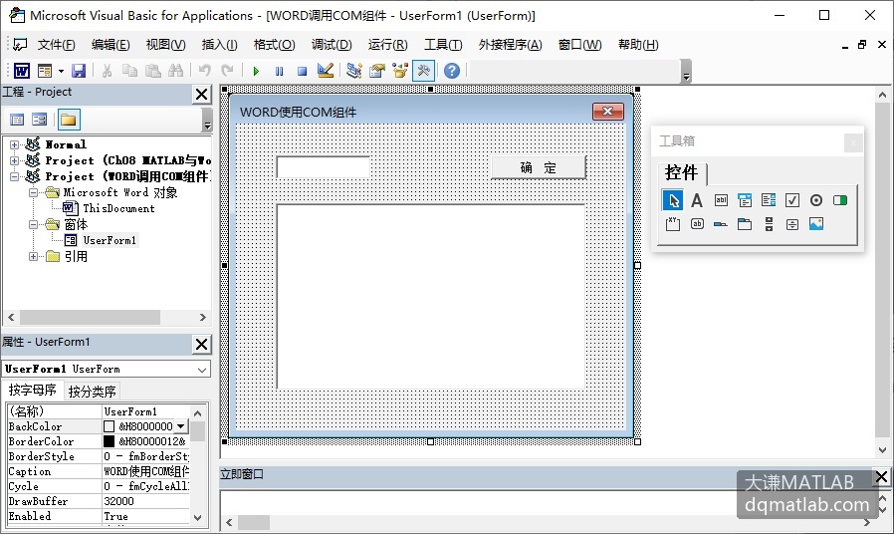Open the Project Explorer toolbar icon
Image resolution: width=894 pixels, height=534 pixels.
click(354, 71)
